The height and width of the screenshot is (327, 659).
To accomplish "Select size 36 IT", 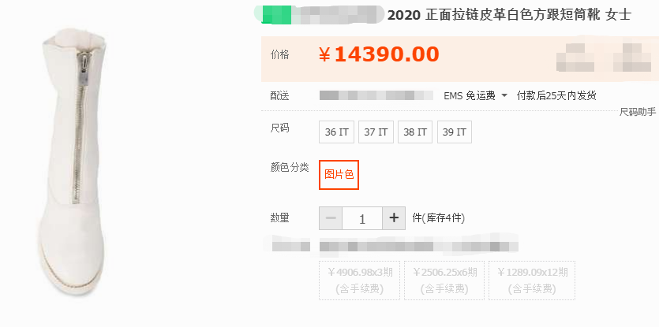I will point(337,132).
